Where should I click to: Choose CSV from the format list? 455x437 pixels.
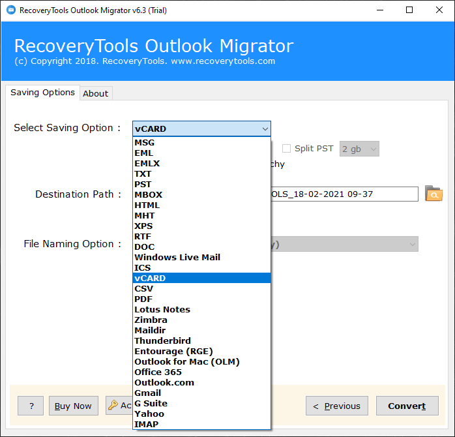201,289
